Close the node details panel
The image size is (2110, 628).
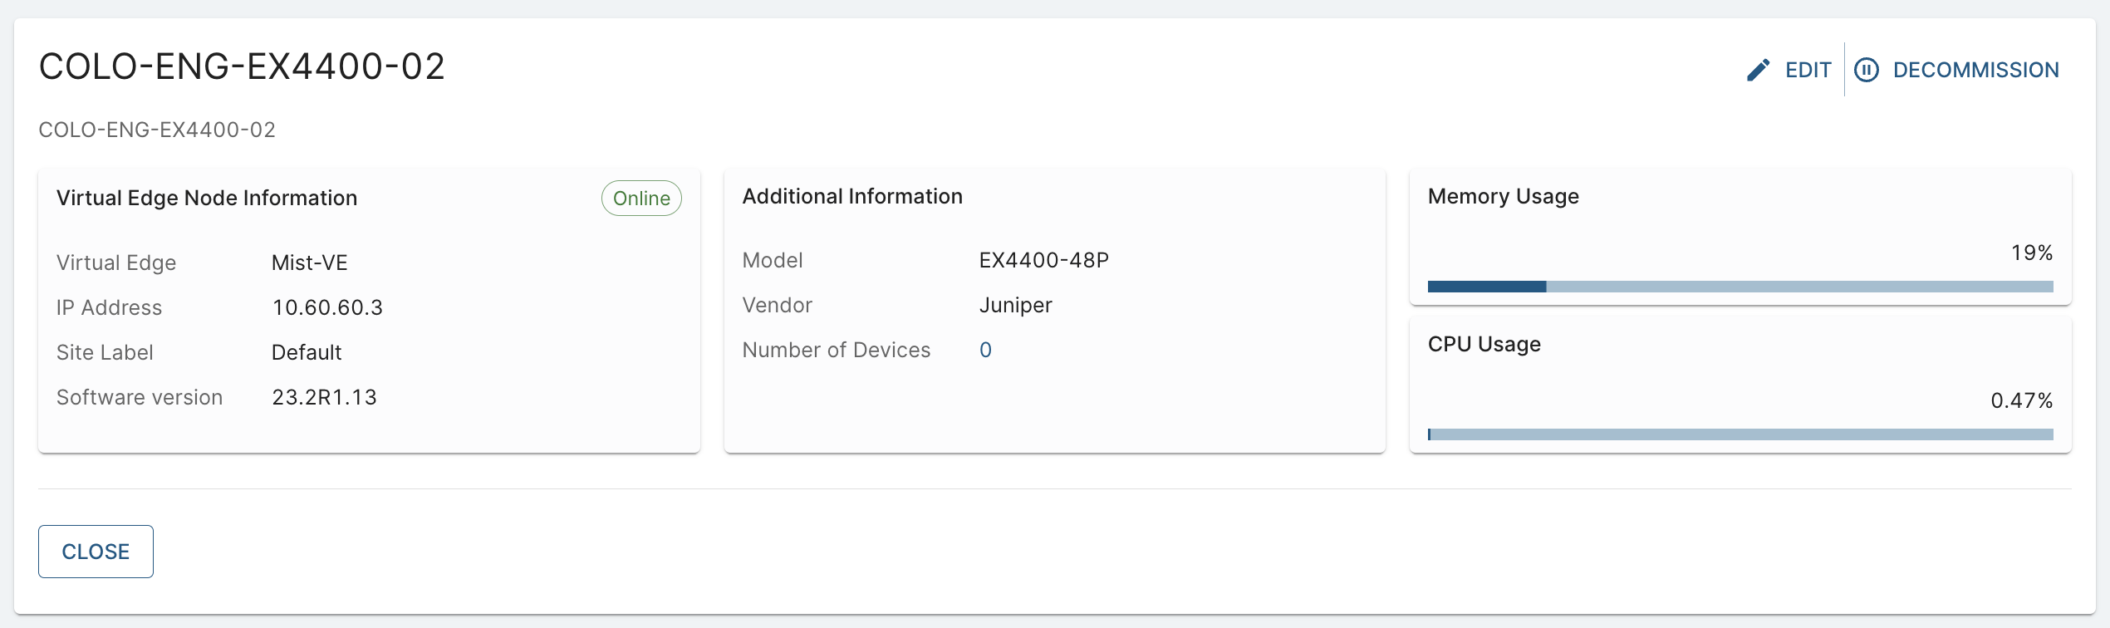tap(96, 552)
